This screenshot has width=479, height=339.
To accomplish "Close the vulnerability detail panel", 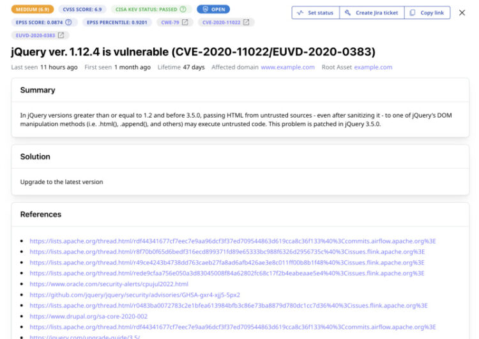I will pyautogui.click(x=462, y=13).
